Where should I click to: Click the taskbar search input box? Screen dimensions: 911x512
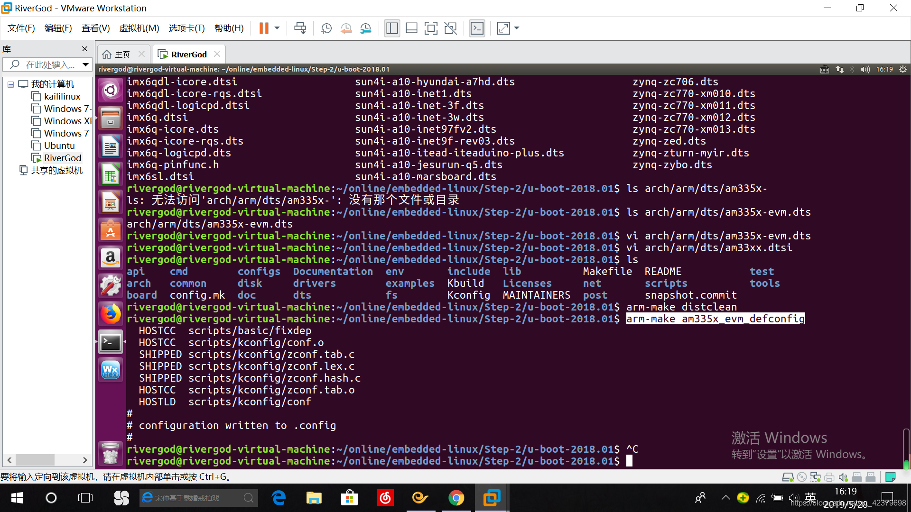pyautogui.click(x=198, y=498)
